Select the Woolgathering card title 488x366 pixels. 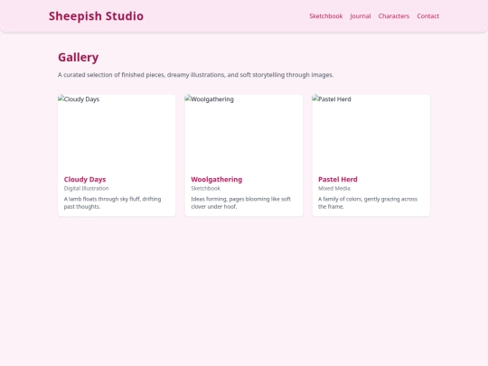coord(217,179)
